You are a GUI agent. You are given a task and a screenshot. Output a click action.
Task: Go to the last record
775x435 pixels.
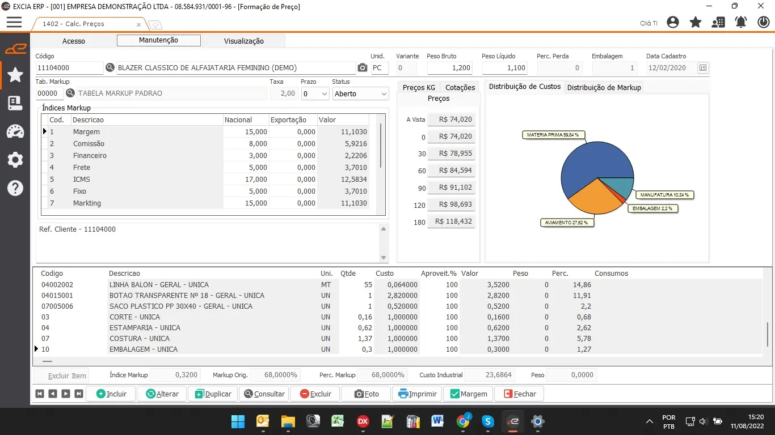coord(79,394)
